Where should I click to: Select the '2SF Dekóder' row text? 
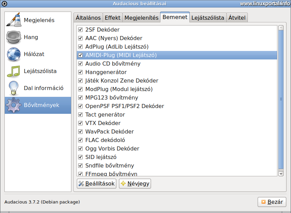102,30
